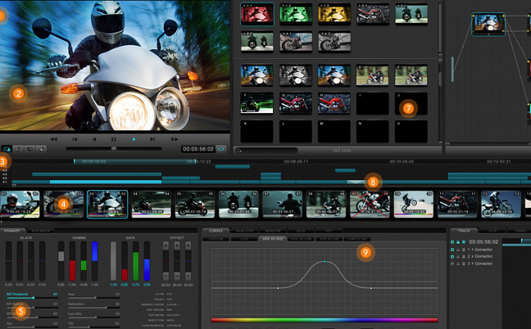Viewport: 531px width, 329px height.
Task: Click the red Gamma bar
Action: [x=72, y=270]
